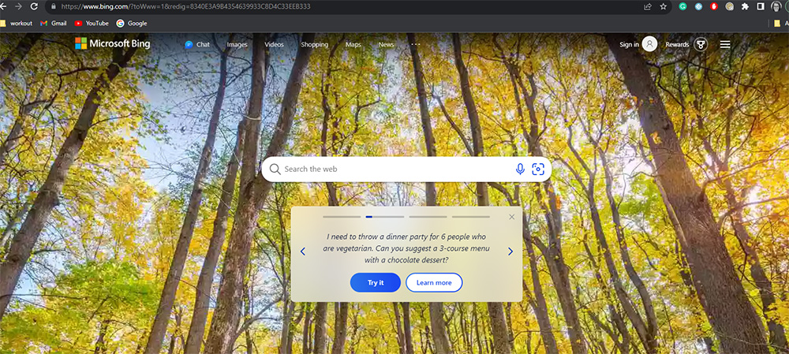This screenshot has height=354, width=789.
Task: Click the Learn more button
Action: (434, 282)
